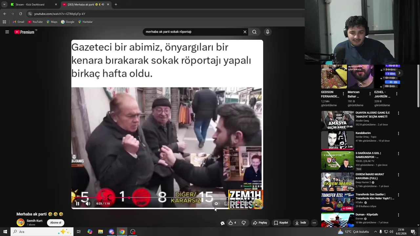Image resolution: width=420 pixels, height=236 pixels.
Task: Go back with the browser back arrow
Action: click(5, 14)
